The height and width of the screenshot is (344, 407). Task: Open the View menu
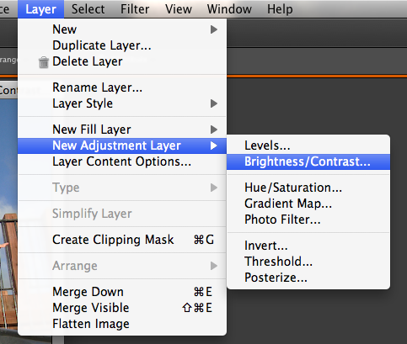179,9
